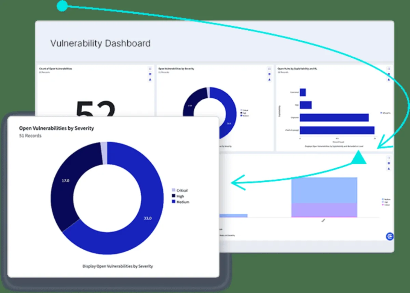This screenshot has width=410, height=293.
Task: Select the High bar in exploitability chart
Action: [306, 105]
